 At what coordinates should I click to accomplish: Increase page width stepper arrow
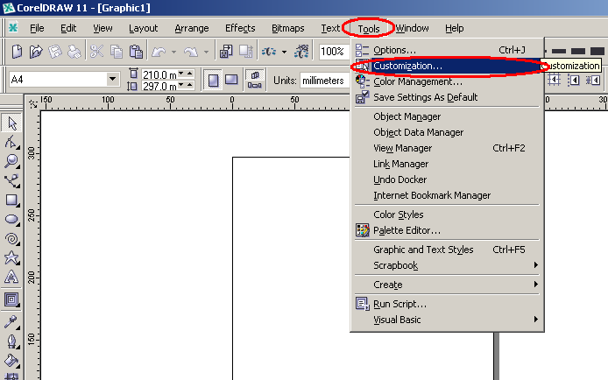click(189, 73)
